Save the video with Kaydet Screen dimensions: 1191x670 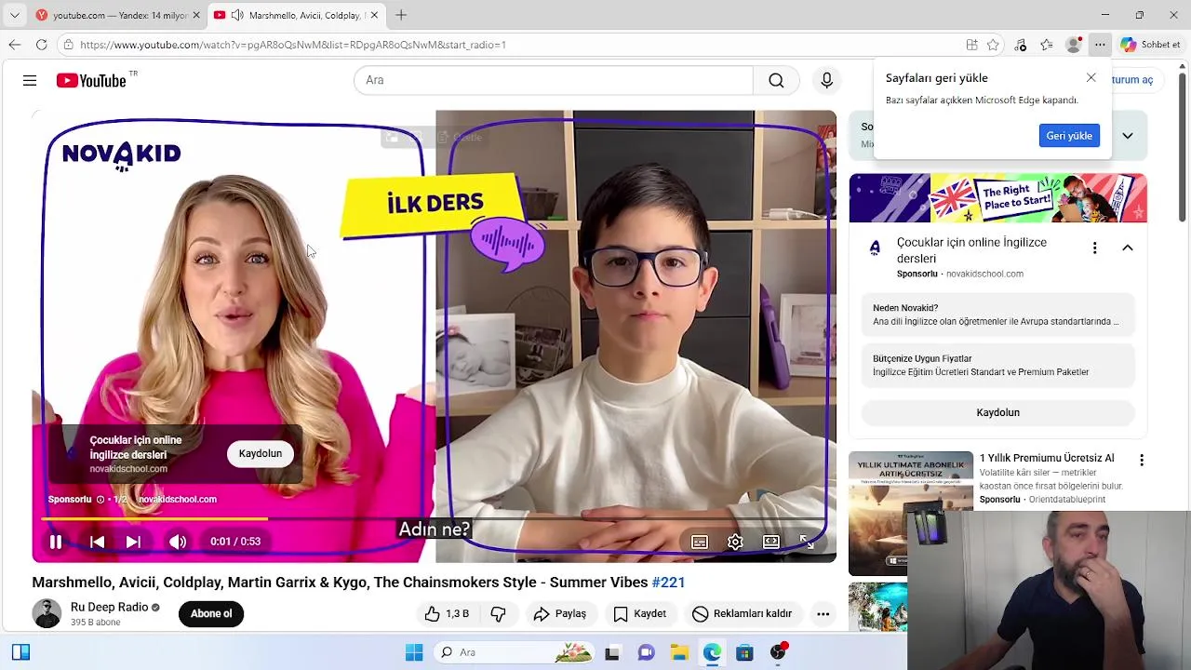point(639,614)
